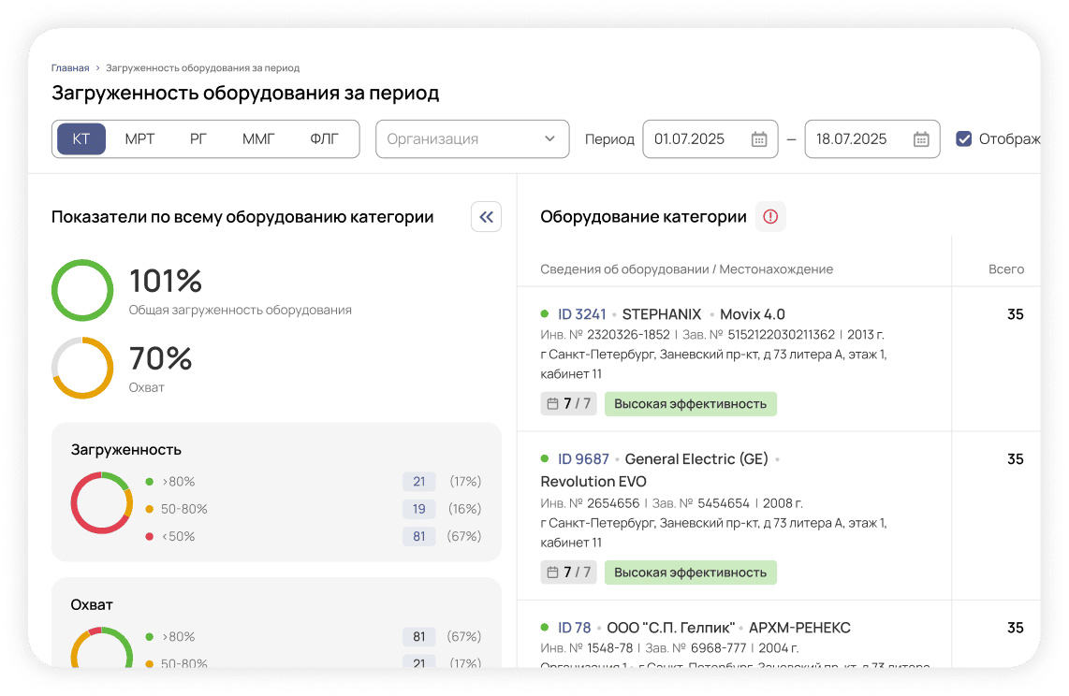The width and height of the screenshot is (1069, 696).
Task: Click the red <50% legend dot in Загруженность
Action: point(150,537)
